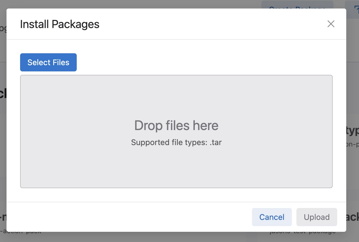Click the partial 'ck' heading at left edge

(x=3, y=94)
